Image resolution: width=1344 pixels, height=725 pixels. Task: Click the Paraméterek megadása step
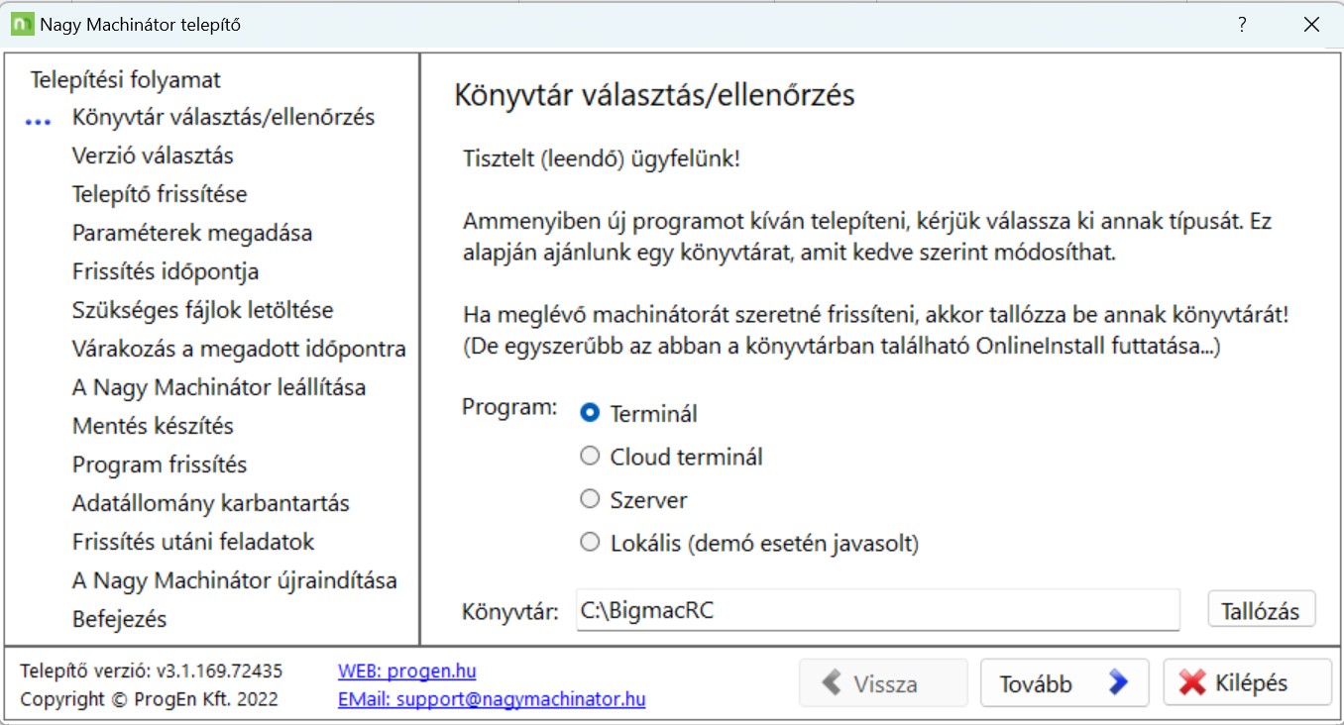click(x=192, y=233)
